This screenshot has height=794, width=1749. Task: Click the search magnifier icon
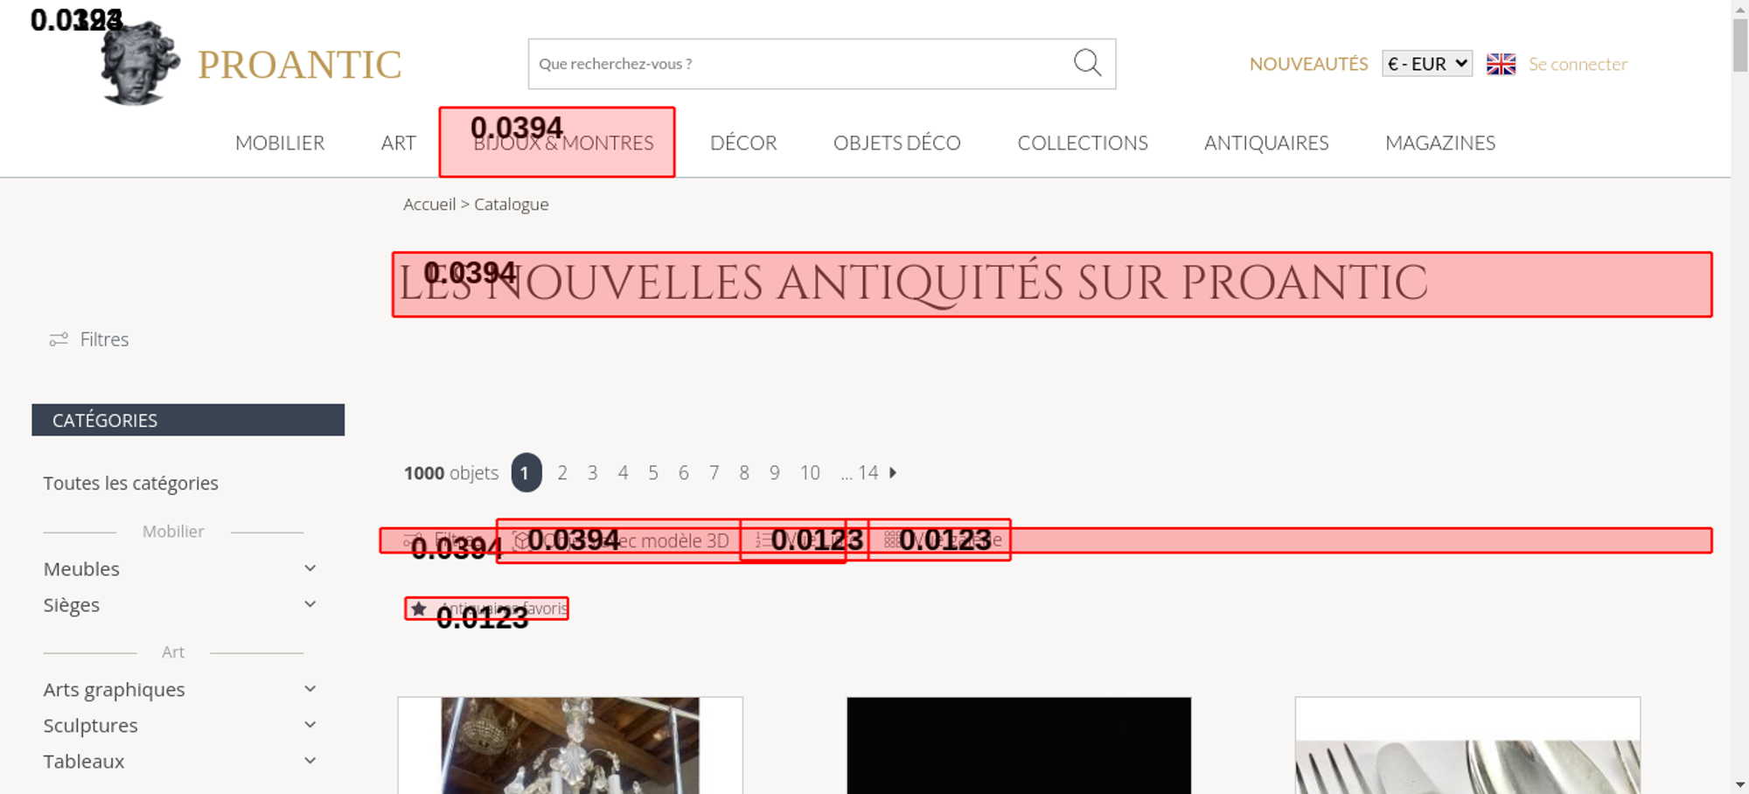pyautogui.click(x=1087, y=62)
